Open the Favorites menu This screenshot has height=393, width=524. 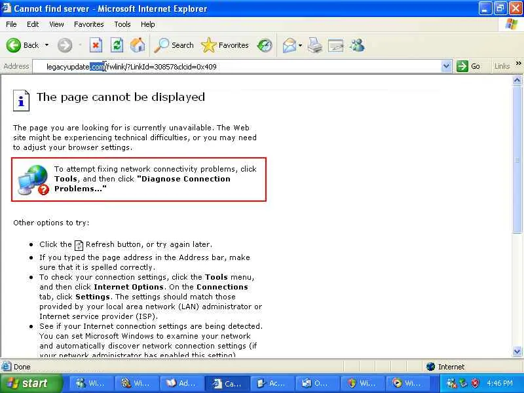[89, 24]
